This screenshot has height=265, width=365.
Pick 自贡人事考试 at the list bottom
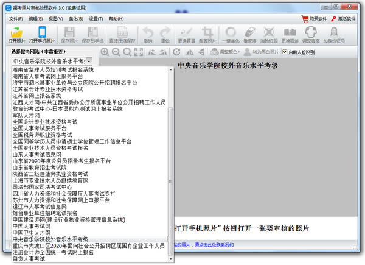pos(28,259)
